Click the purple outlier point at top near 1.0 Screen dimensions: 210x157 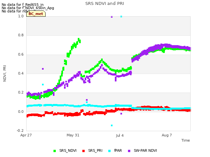point(112,17)
